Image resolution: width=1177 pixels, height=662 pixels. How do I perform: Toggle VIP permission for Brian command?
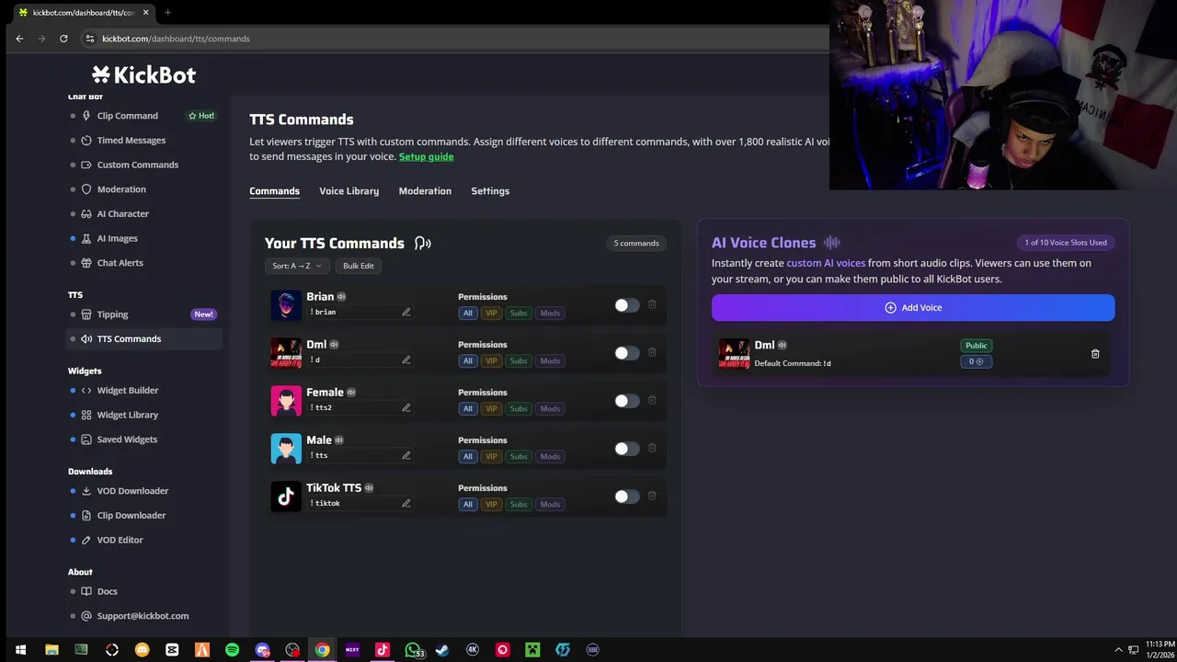[491, 314]
